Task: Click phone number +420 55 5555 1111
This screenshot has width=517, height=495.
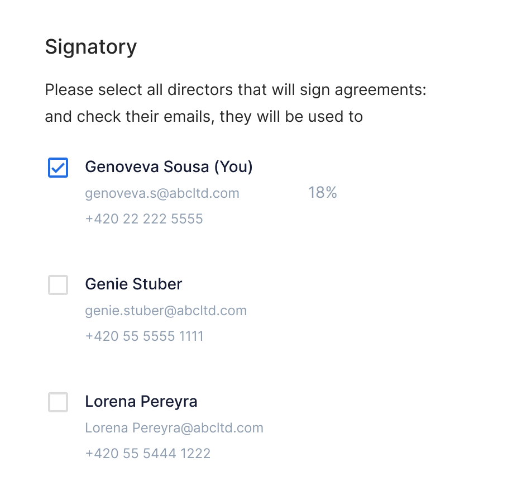Action: 144,336
